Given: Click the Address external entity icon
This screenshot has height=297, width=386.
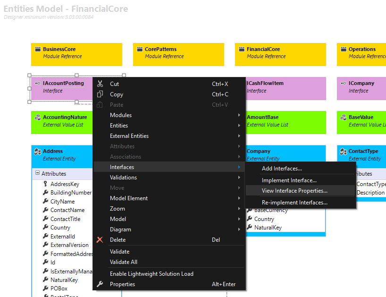Looking at the screenshot, I should point(38,152).
